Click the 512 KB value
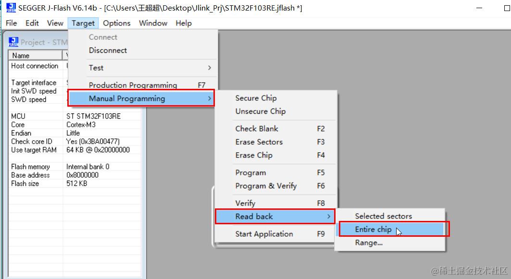Image resolution: width=511 pixels, height=279 pixels. click(77, 183)
